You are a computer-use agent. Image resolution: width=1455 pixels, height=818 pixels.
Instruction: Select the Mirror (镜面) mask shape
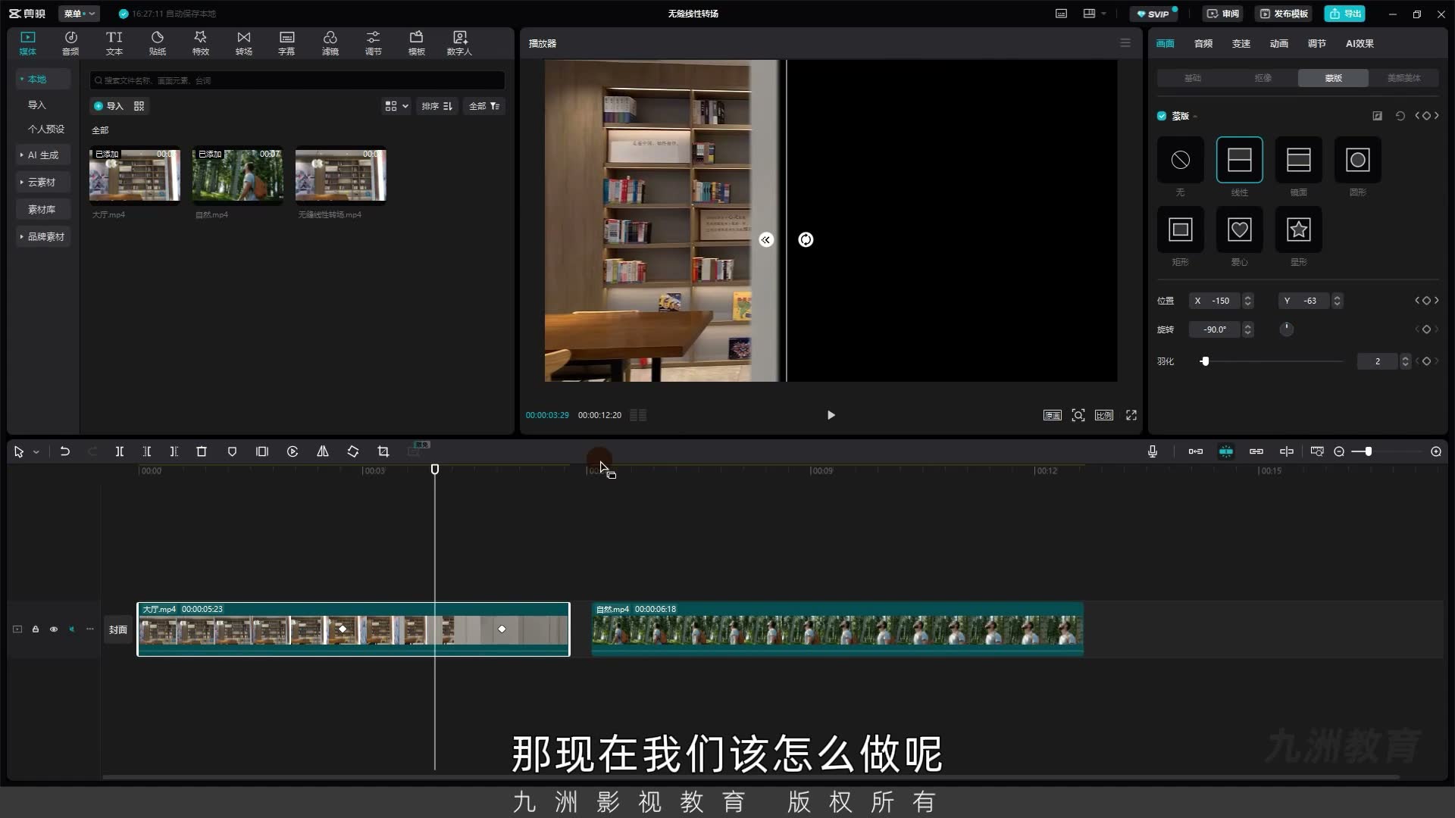click(x=1298, y=160)
